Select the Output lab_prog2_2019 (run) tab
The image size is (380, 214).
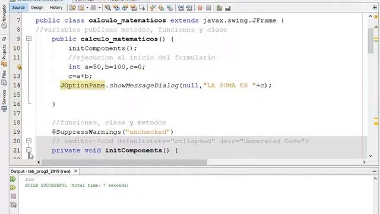[x=40, y=171]
